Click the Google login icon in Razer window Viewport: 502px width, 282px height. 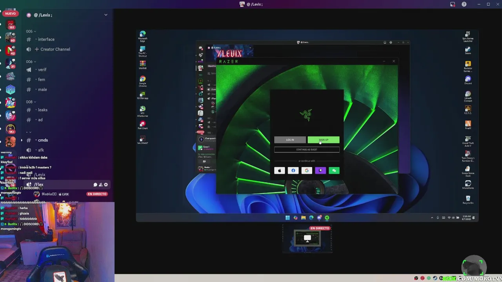click(x=307, y=170)
